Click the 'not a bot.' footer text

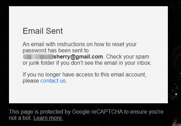pos(20,118)
